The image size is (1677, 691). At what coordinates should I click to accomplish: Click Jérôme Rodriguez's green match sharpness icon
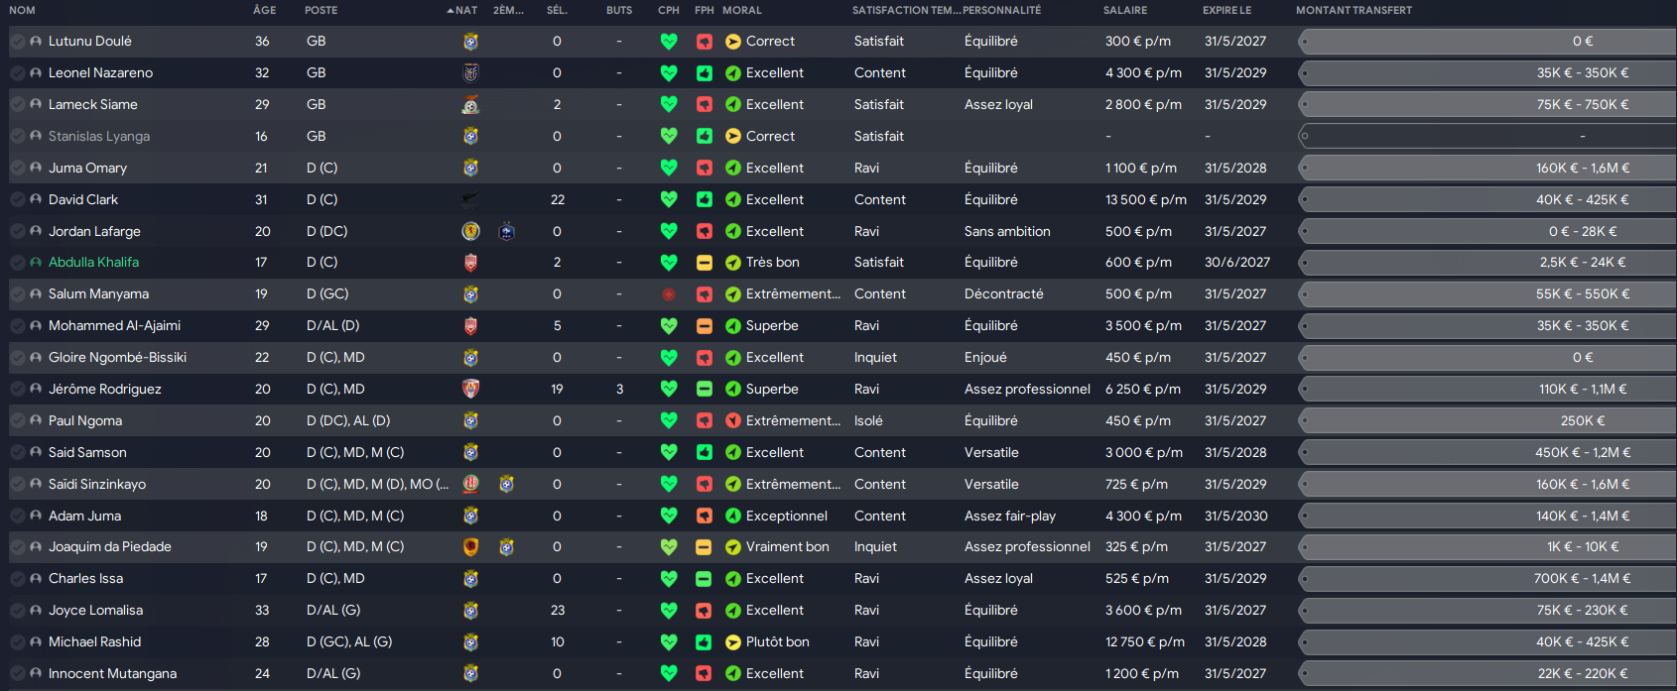pos(704,390)
